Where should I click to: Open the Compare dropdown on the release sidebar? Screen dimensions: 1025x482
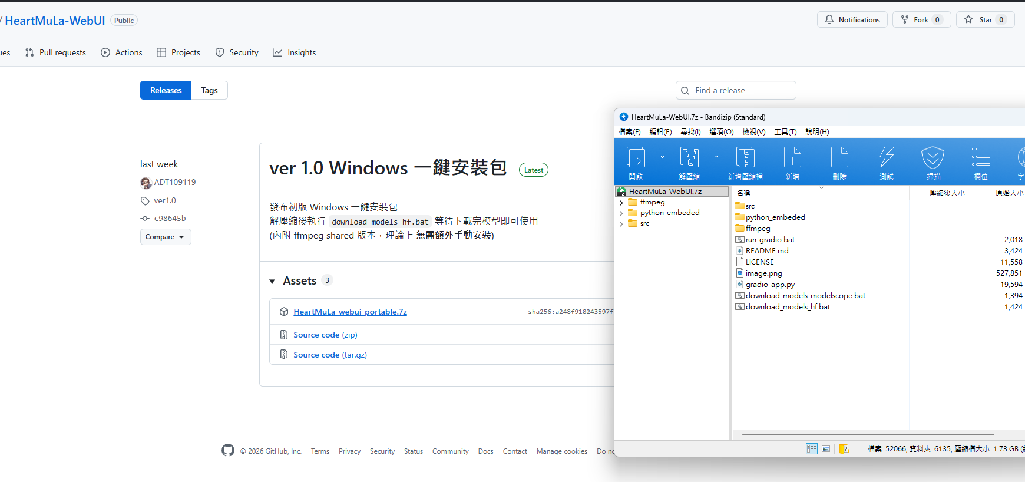click(x=166, y=237)
